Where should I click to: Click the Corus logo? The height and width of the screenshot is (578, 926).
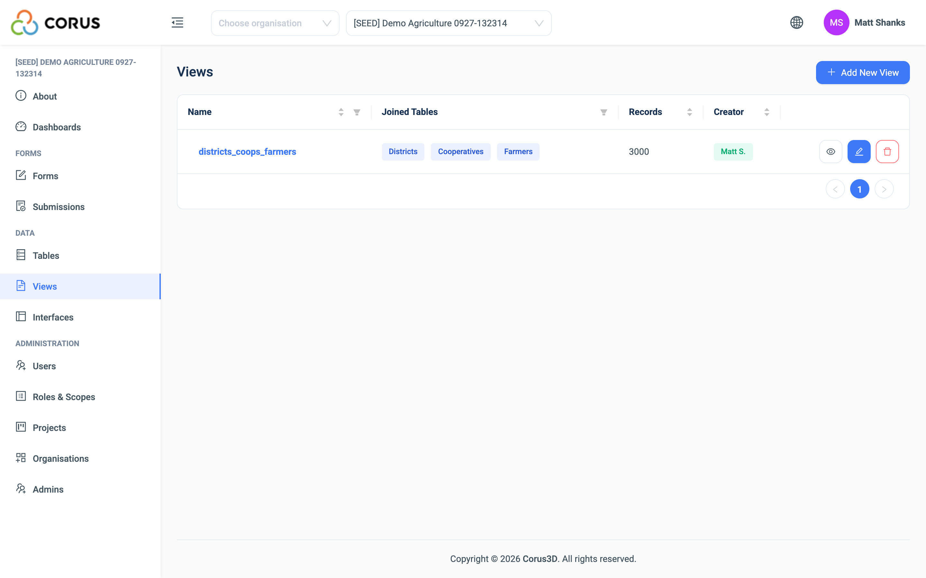point(56,22)
